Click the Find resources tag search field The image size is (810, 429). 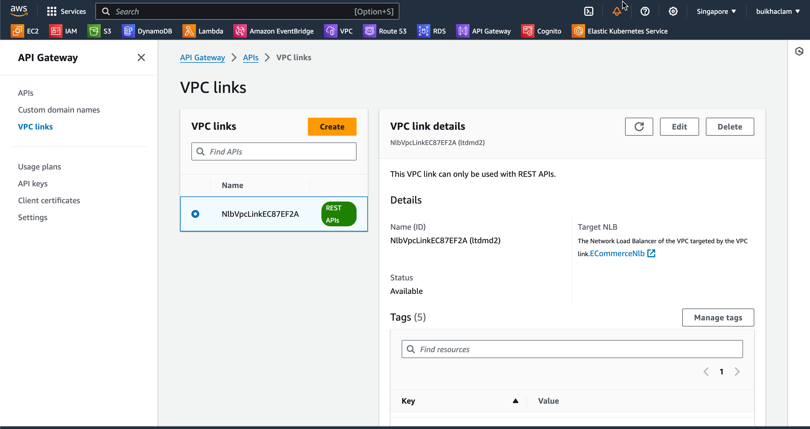click(572, 349)
